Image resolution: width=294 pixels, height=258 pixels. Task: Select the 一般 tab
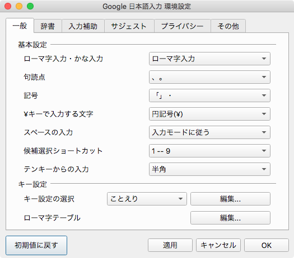(20, 26)
